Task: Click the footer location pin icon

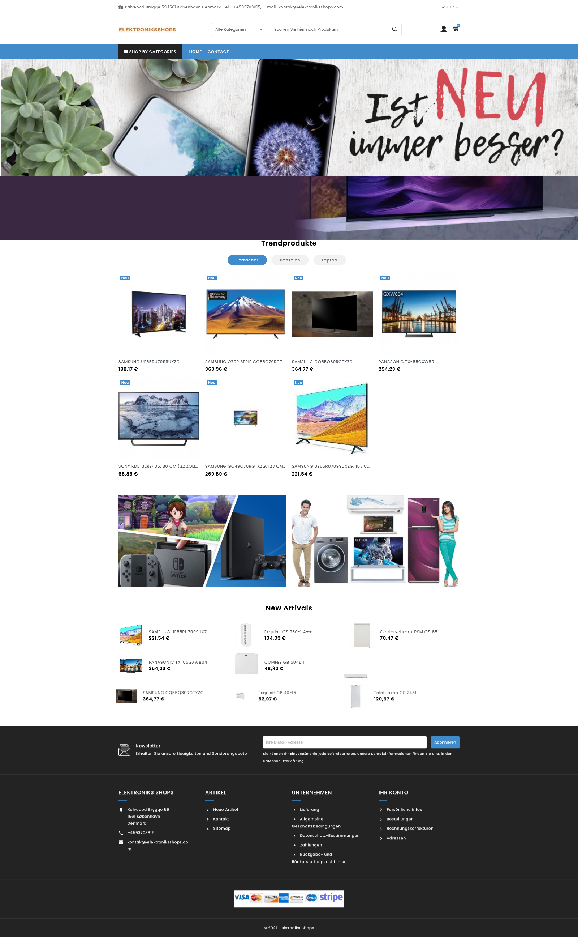Action: 121,810
